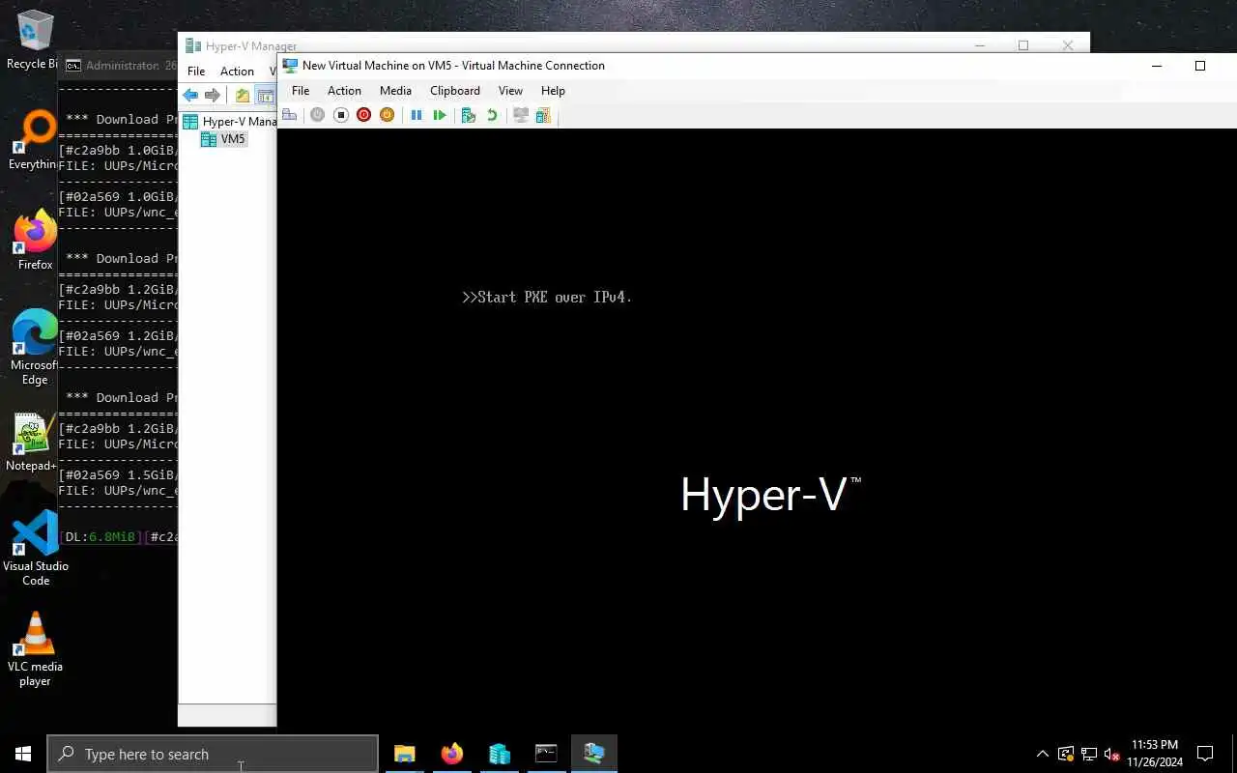Switch to Command Prompt on the taskbar
The width and height of the screenshot is (1237, 773).
(x=546, y=754)
